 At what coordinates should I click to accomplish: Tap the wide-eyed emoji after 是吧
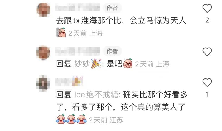pos(128,63)
